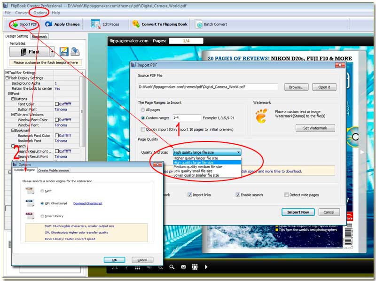Click the Font Color white swatch
The image size is (376, 281).
(x=57, y=104)
